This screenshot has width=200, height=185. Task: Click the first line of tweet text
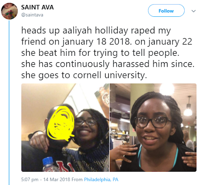tap(96, 30)
